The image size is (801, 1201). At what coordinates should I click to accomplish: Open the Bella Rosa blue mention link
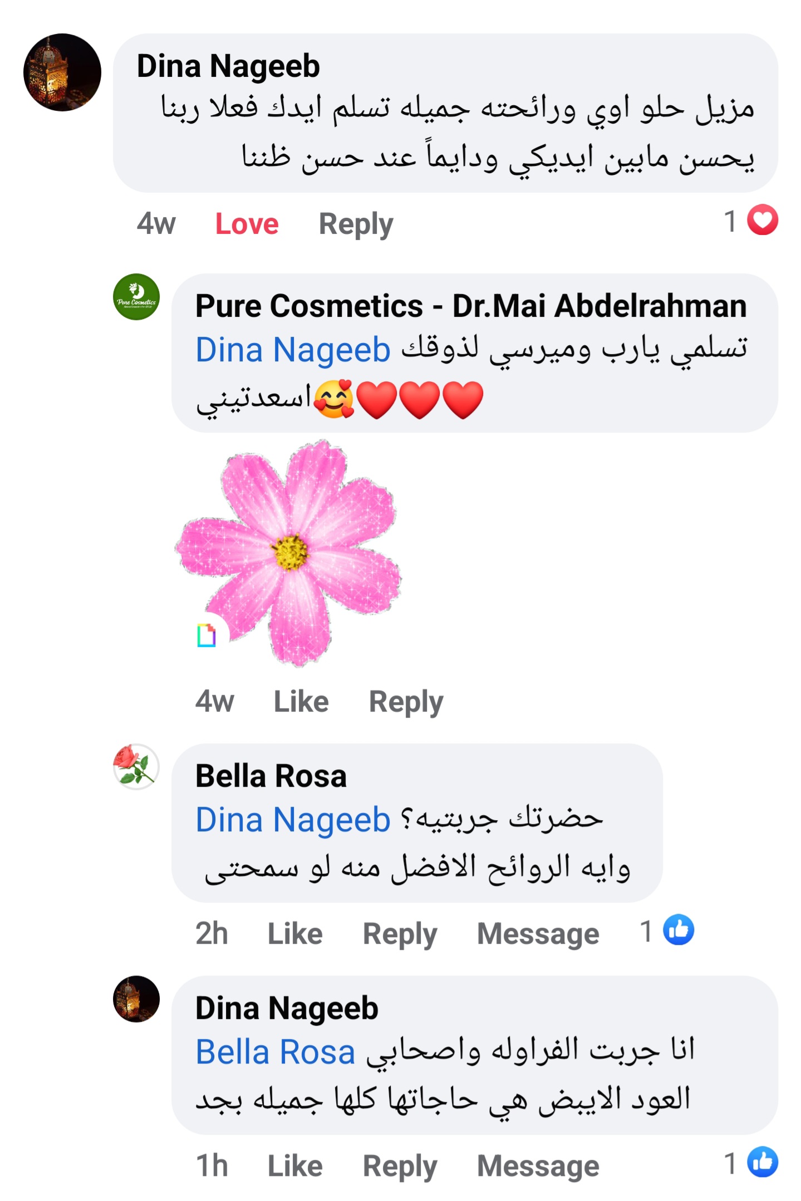point(276,1052)
